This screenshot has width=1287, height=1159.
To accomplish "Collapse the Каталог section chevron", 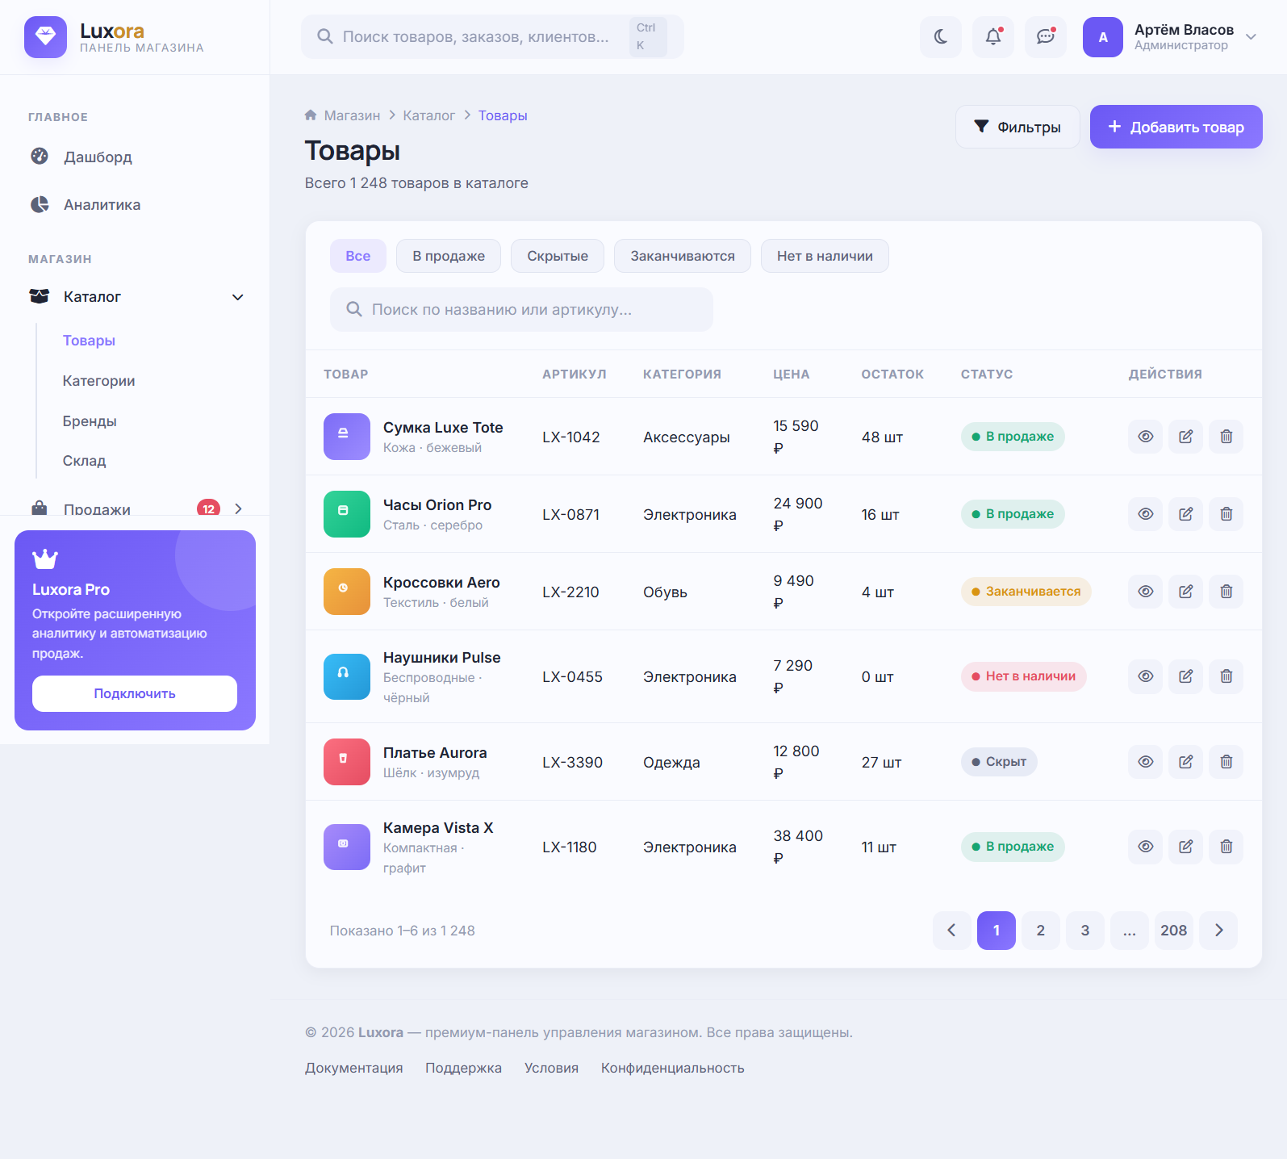I will tap(238, 297).
